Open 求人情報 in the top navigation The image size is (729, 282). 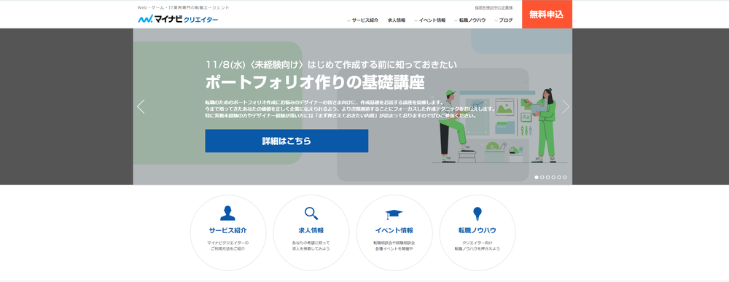pyautogui.click(x=397, y=20)
